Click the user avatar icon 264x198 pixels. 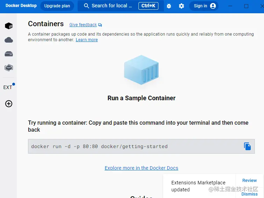pos(213,6)
